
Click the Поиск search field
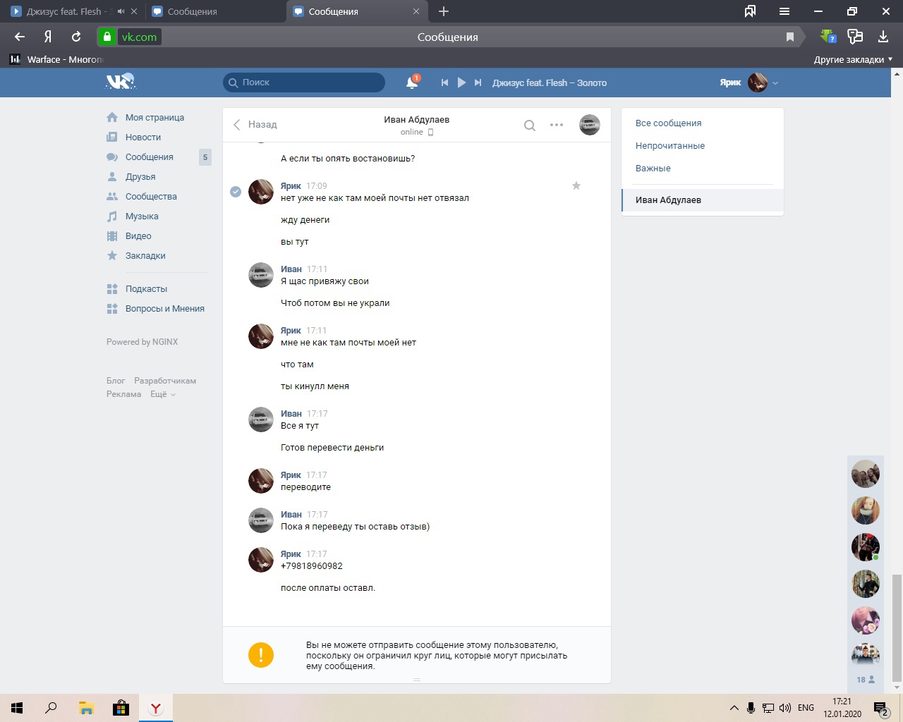click(x=304, y=82)
